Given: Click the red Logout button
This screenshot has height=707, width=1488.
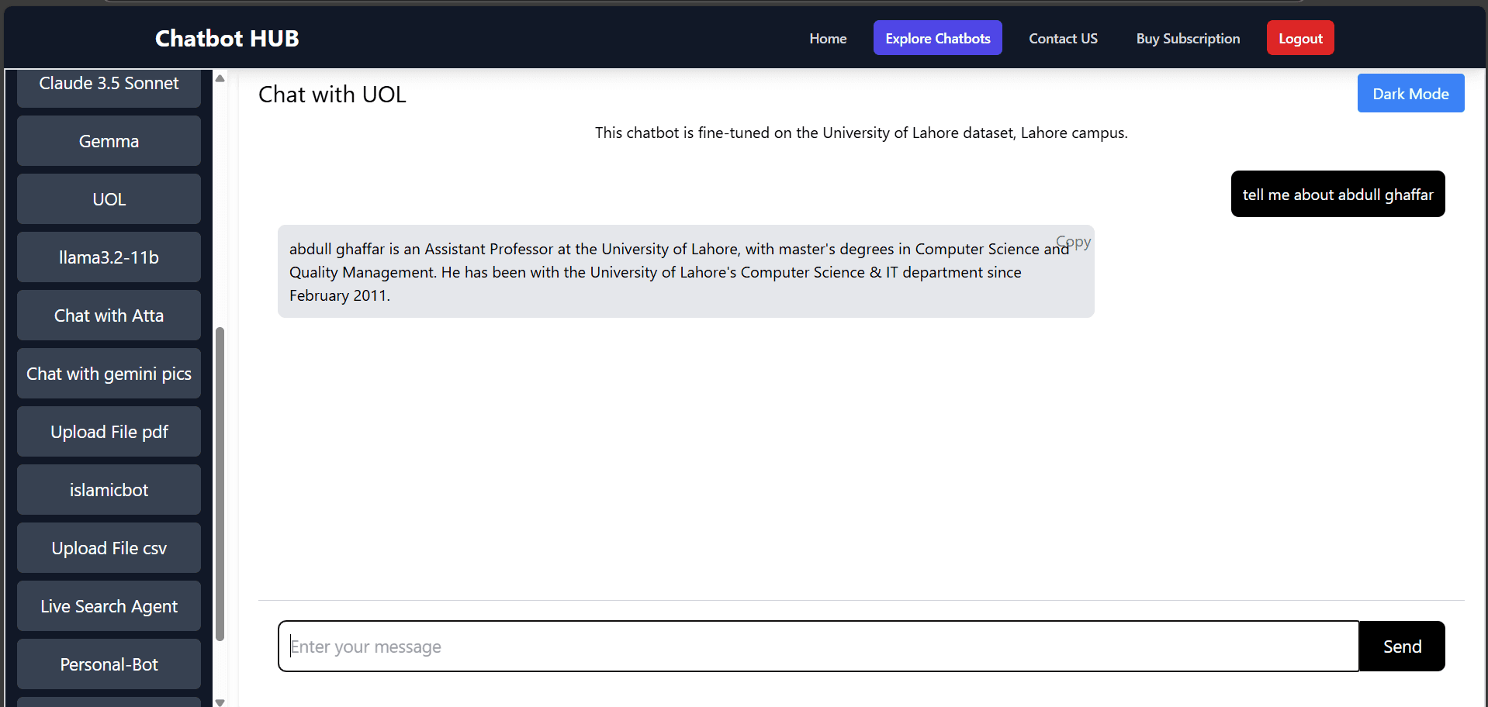Looking at the screenshot, I should [1300, 38].
